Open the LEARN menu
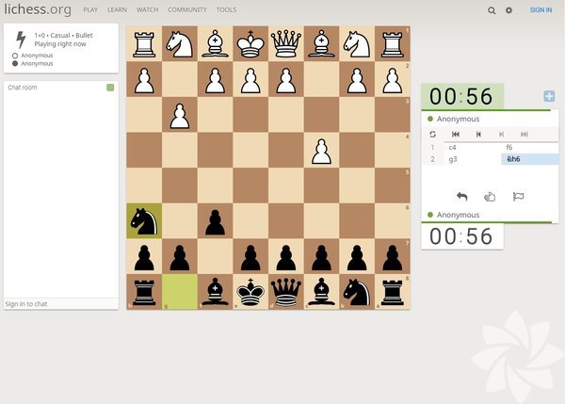Image resolution: width=565 pixels, height=404 pixels. click(117, 9)
